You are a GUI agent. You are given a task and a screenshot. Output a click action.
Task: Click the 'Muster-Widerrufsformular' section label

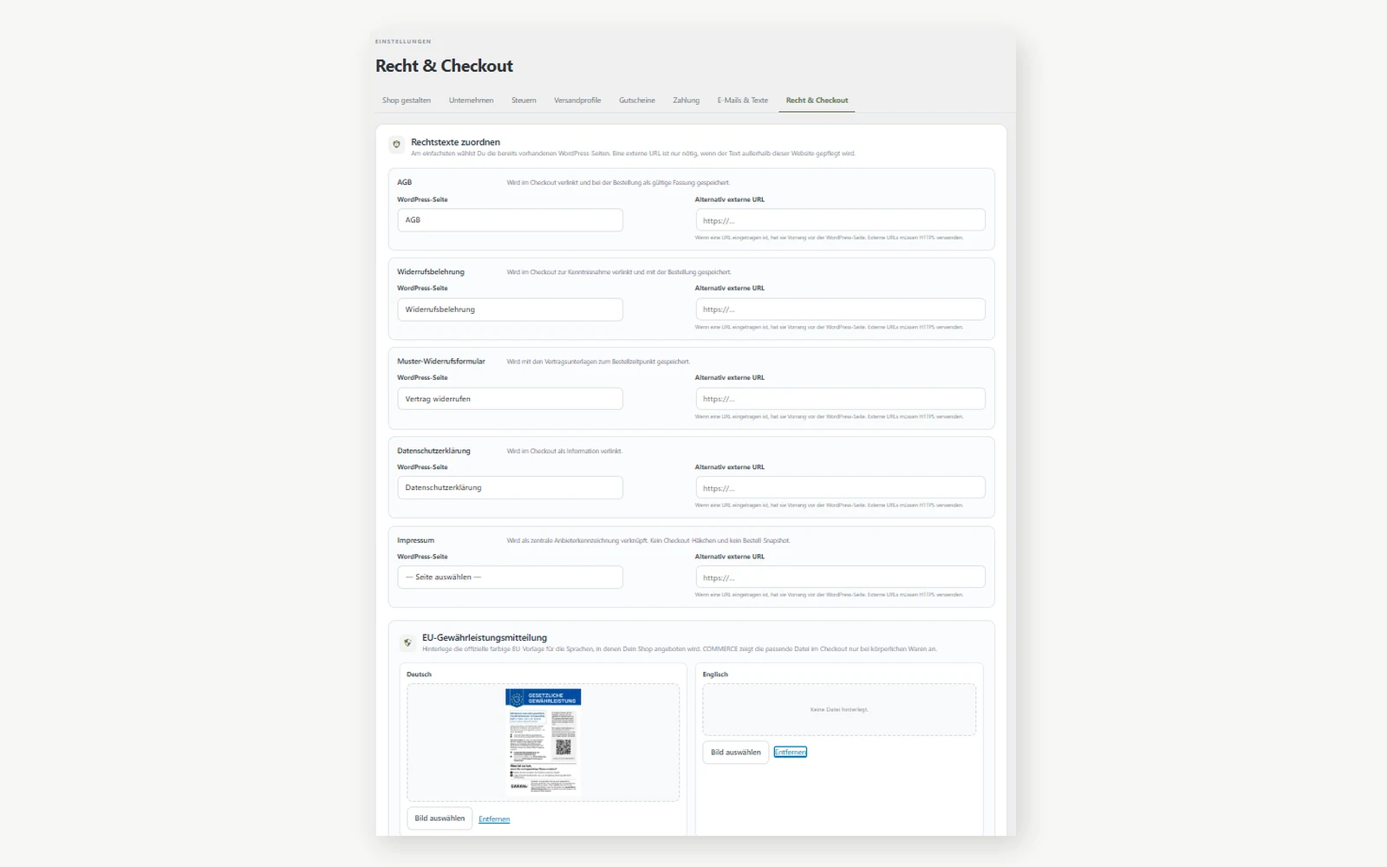[x=441, y=362]
